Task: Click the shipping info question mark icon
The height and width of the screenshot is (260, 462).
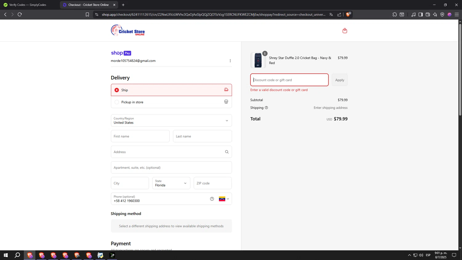Action: point(266,108)
